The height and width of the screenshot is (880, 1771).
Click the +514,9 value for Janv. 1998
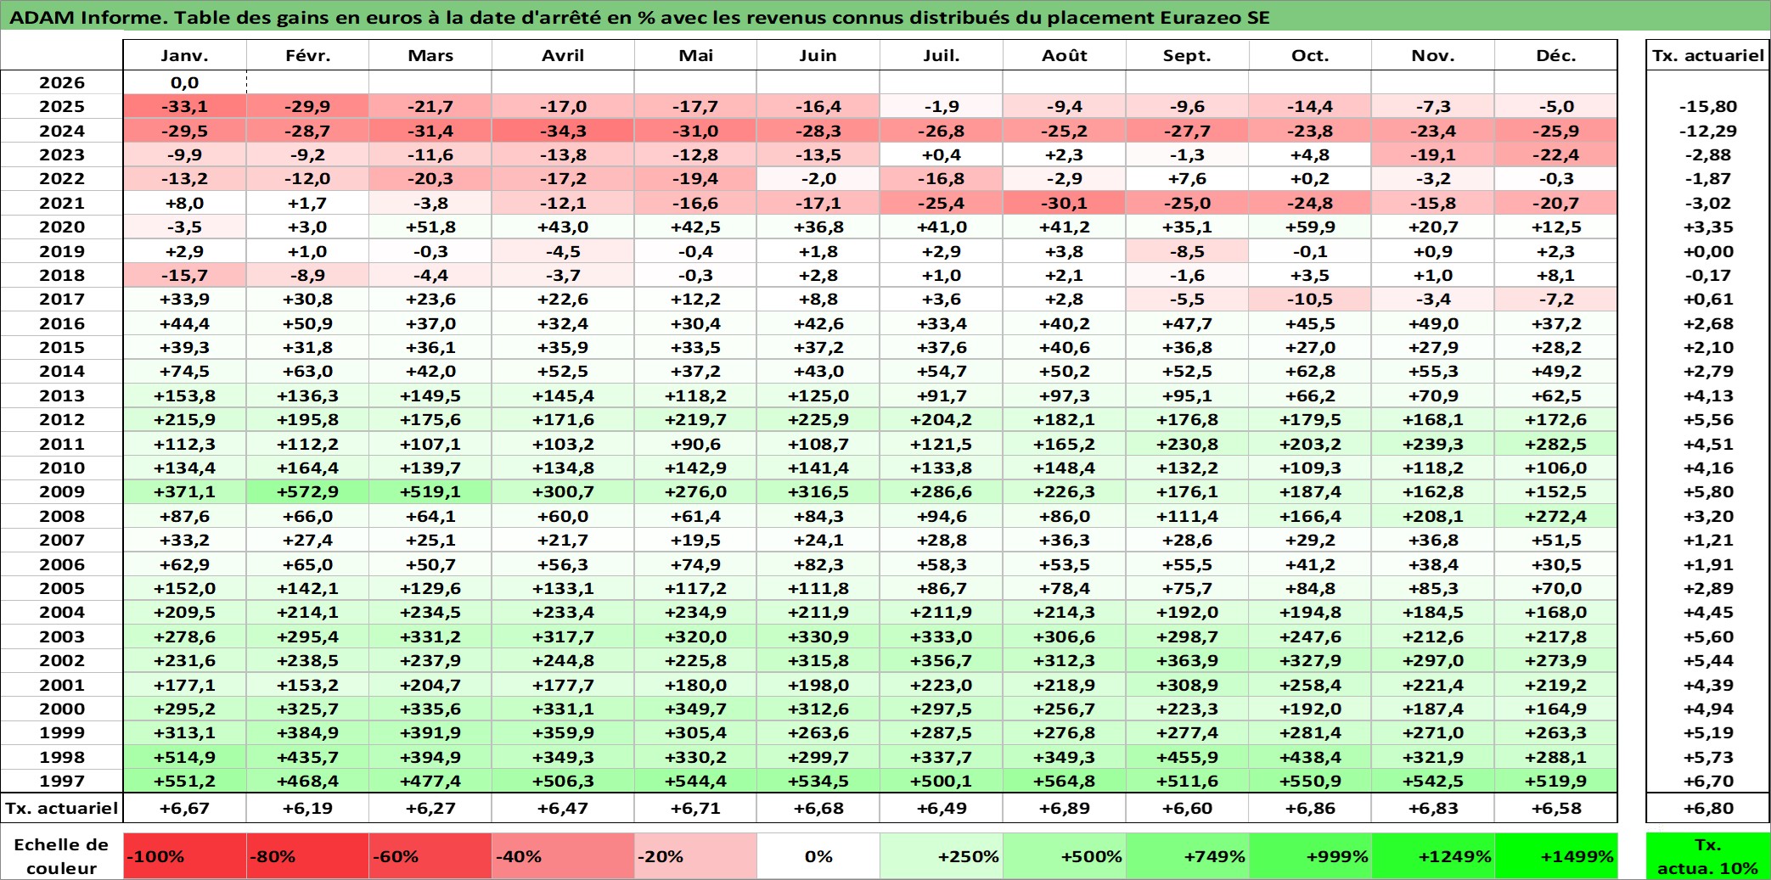coord(185,757)
